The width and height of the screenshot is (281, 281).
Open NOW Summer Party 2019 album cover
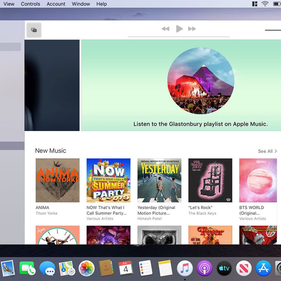pos(108,180)
